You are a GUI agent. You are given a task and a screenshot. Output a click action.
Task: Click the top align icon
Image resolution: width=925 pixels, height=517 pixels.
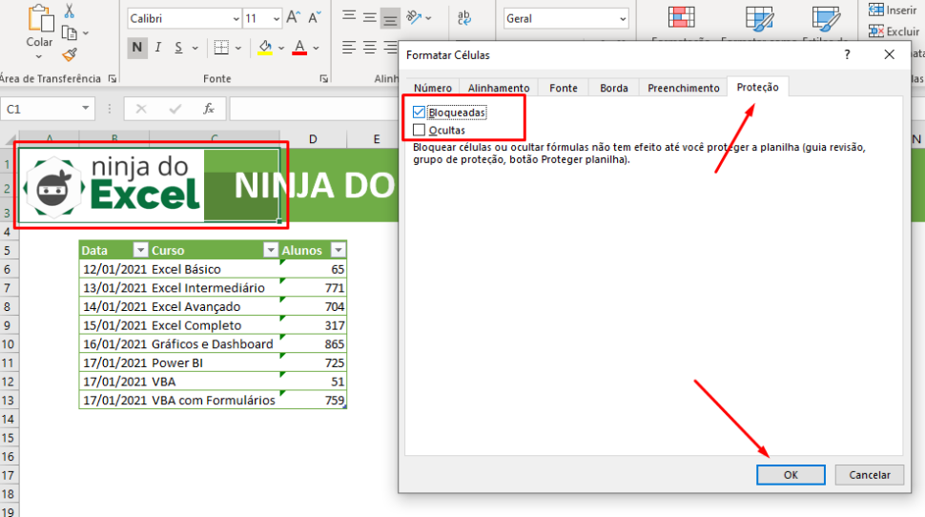(x=349, y=17)
